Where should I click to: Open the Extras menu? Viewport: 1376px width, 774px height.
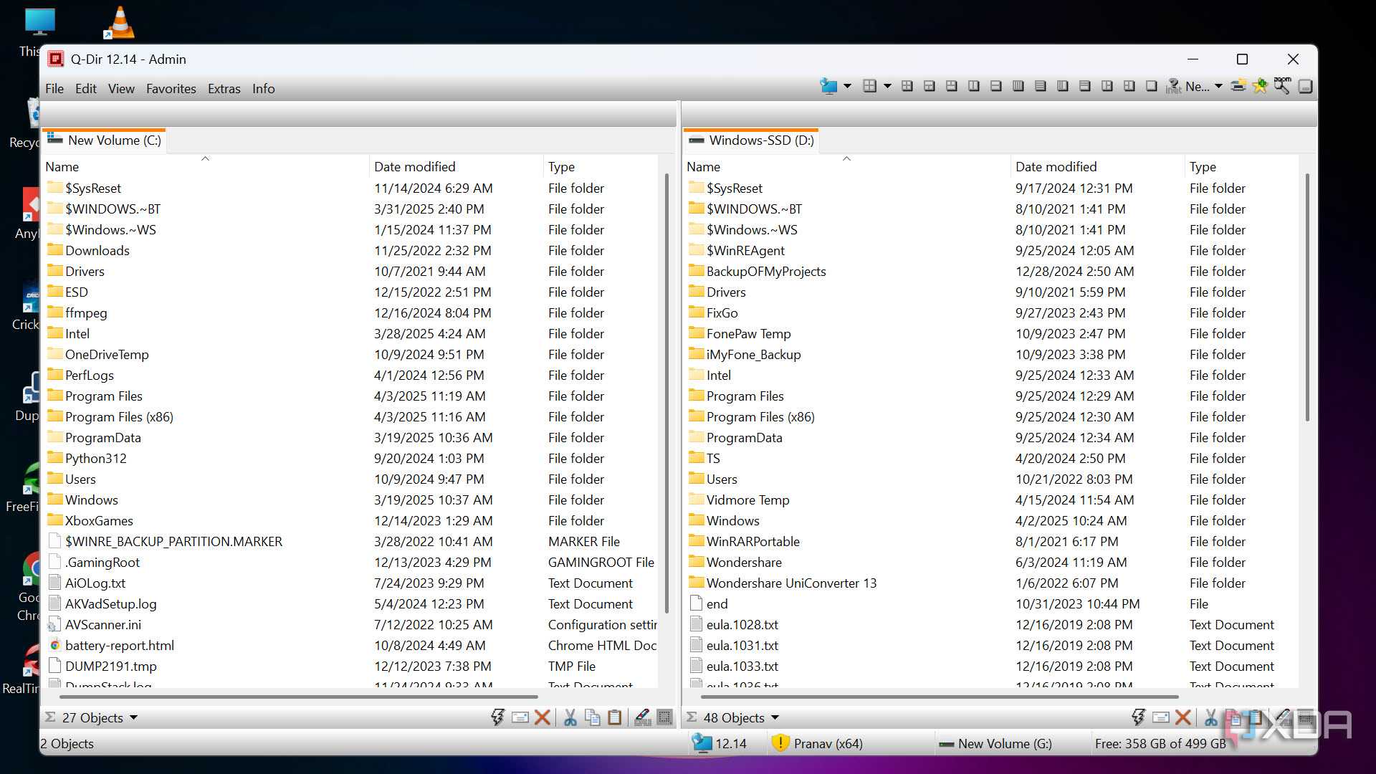coord(224,88)
